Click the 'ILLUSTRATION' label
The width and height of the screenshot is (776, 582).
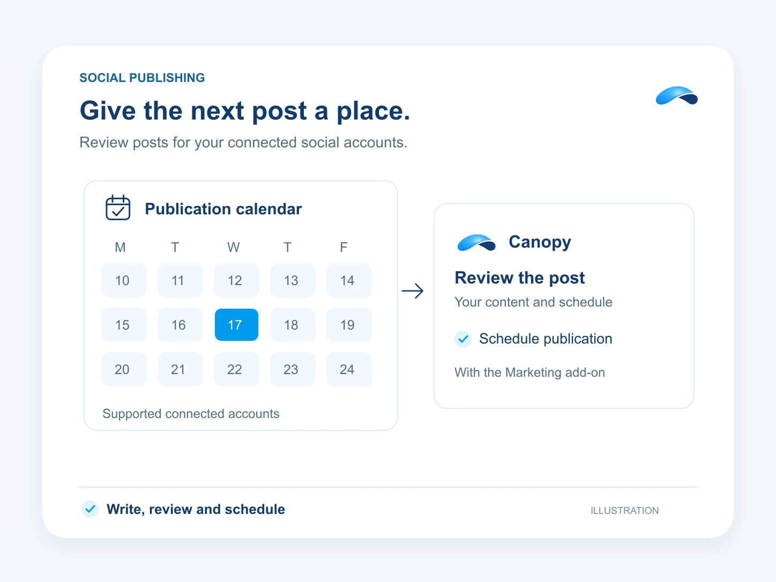(624, 511)
